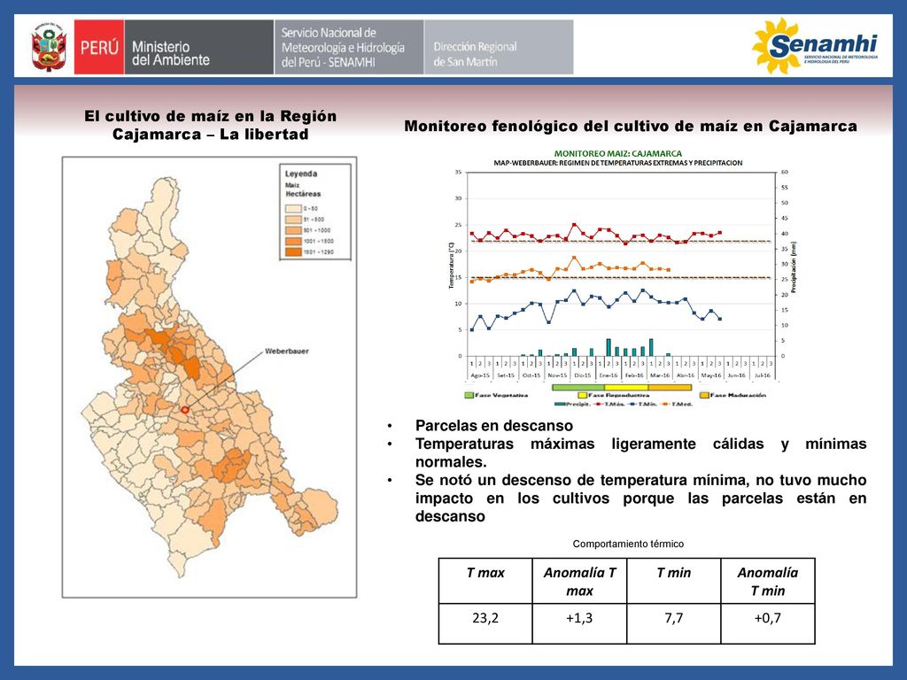
Task: Click the bullet "Parcelas en descanso"
Action: (494, 426)
